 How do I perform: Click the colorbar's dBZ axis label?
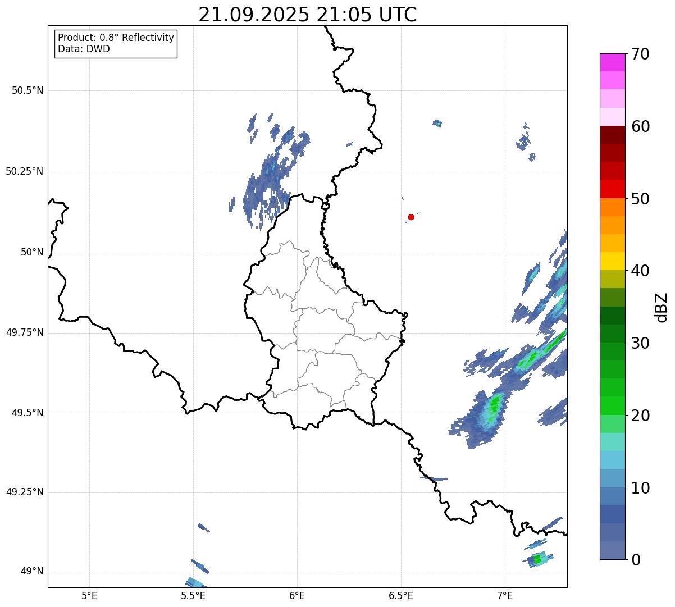pos(662,307)
